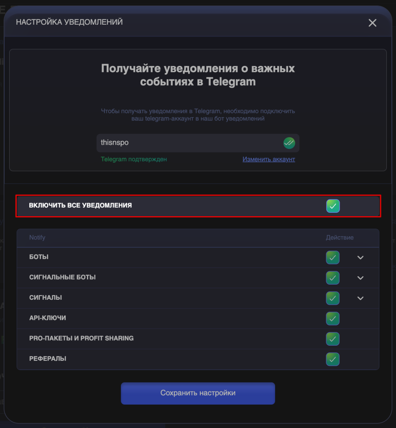Image resolution: width=396 pixels, height=428 pixels.
Task: Disable the 'Сигналы' notifications checkbox
Action: [333, 298]
